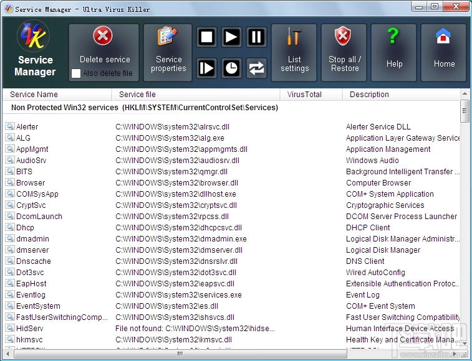Click the icon beside AudioSrv service
Viewport: 472px width, 361px height.
pos(10,160)
